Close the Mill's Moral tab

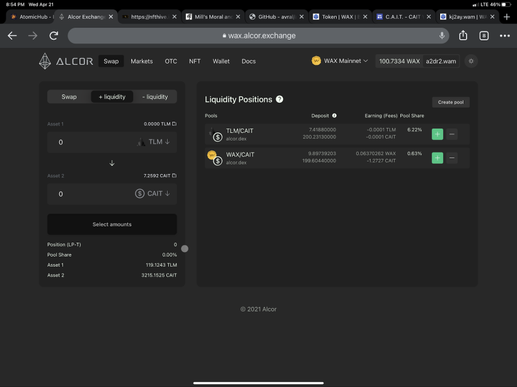(x=238, y=16)
